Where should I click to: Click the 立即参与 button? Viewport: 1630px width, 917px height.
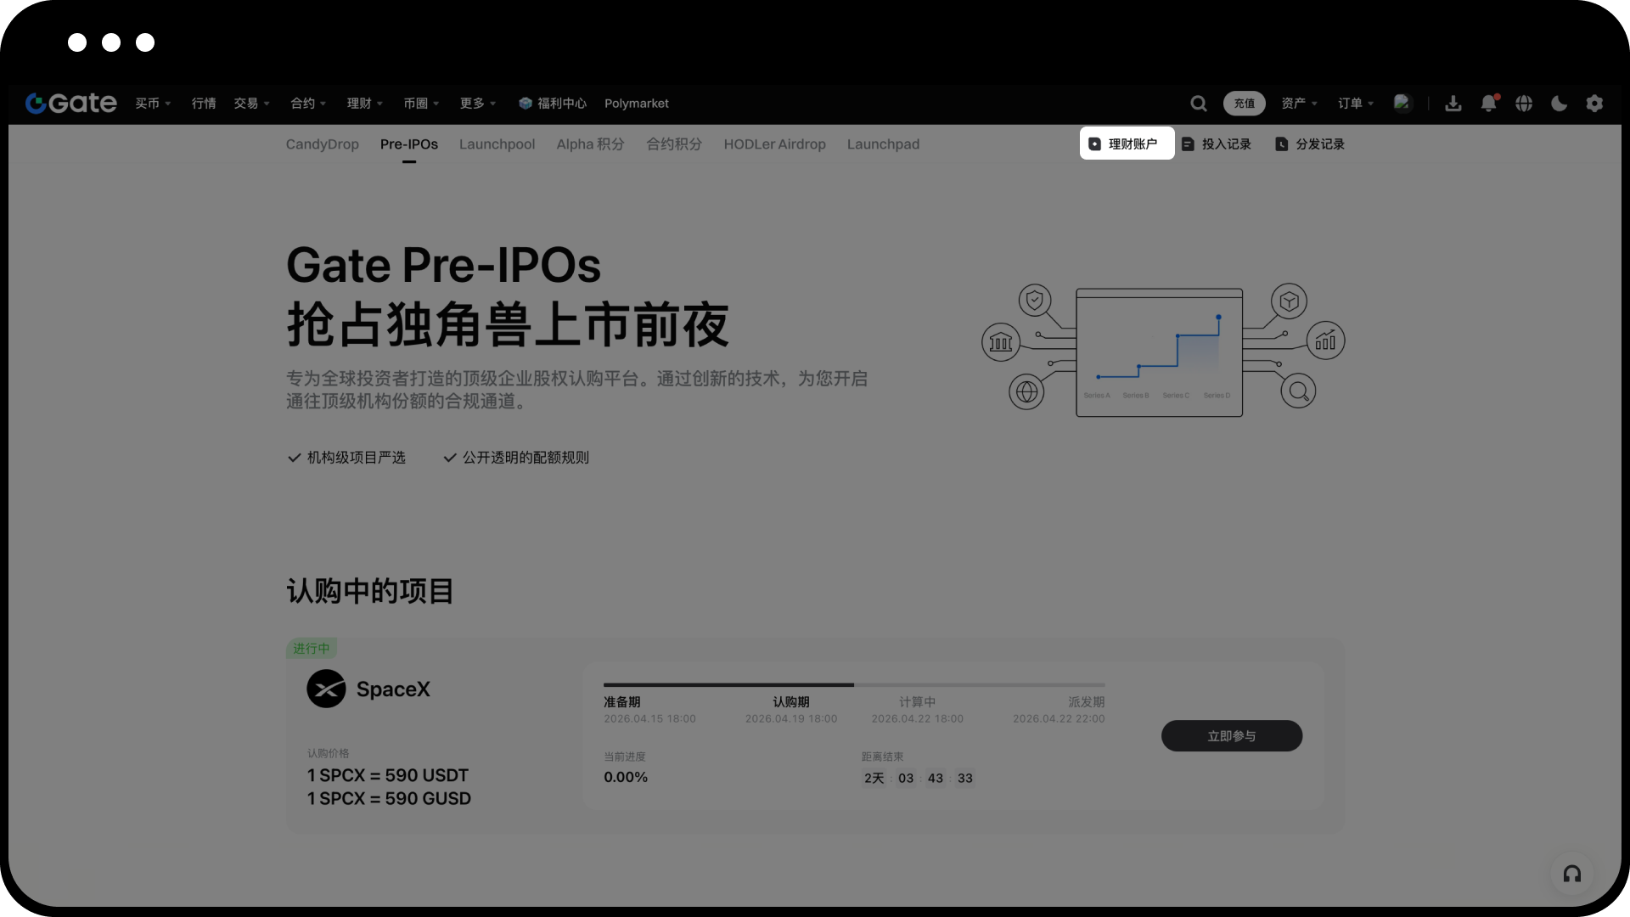click(1231, 736)
